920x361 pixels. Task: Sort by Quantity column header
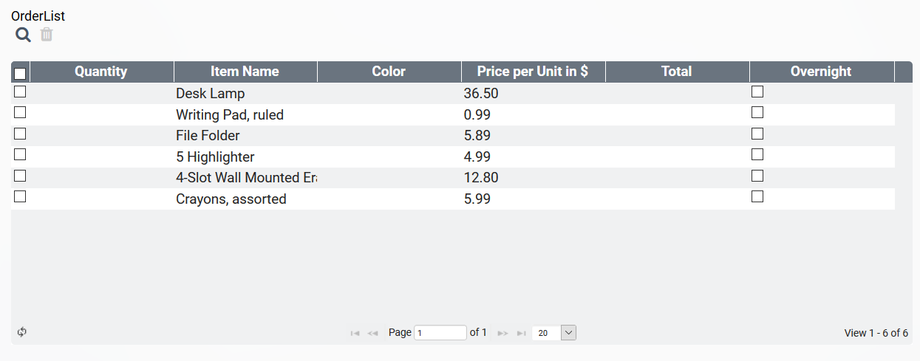pos(101,72)
